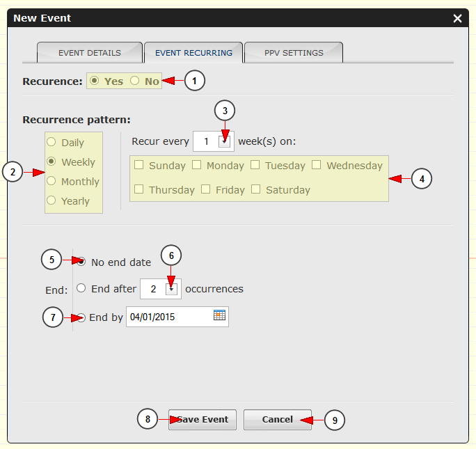This screenshot has height=449, width=476.
Task: Check the Friday checkbox
Action: point(205,189)
